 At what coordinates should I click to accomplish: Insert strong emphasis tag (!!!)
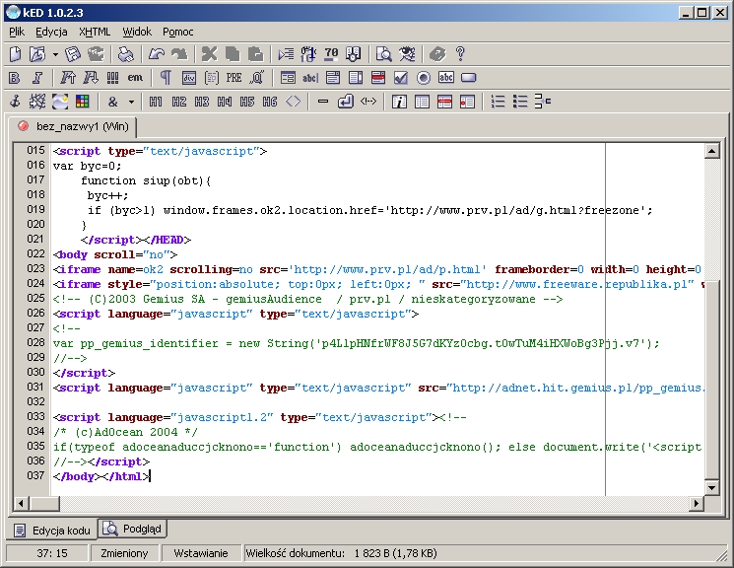[x=112, y=78]
